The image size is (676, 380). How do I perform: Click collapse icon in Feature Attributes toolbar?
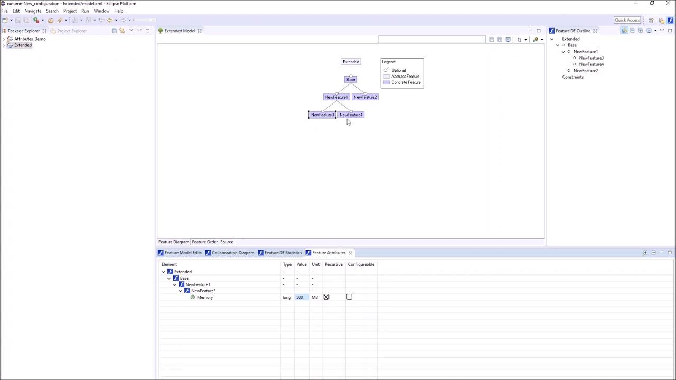coord(653,253)
